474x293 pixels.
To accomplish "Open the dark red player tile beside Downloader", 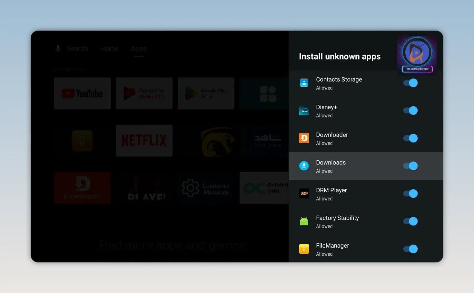I will tap(144, 188).
